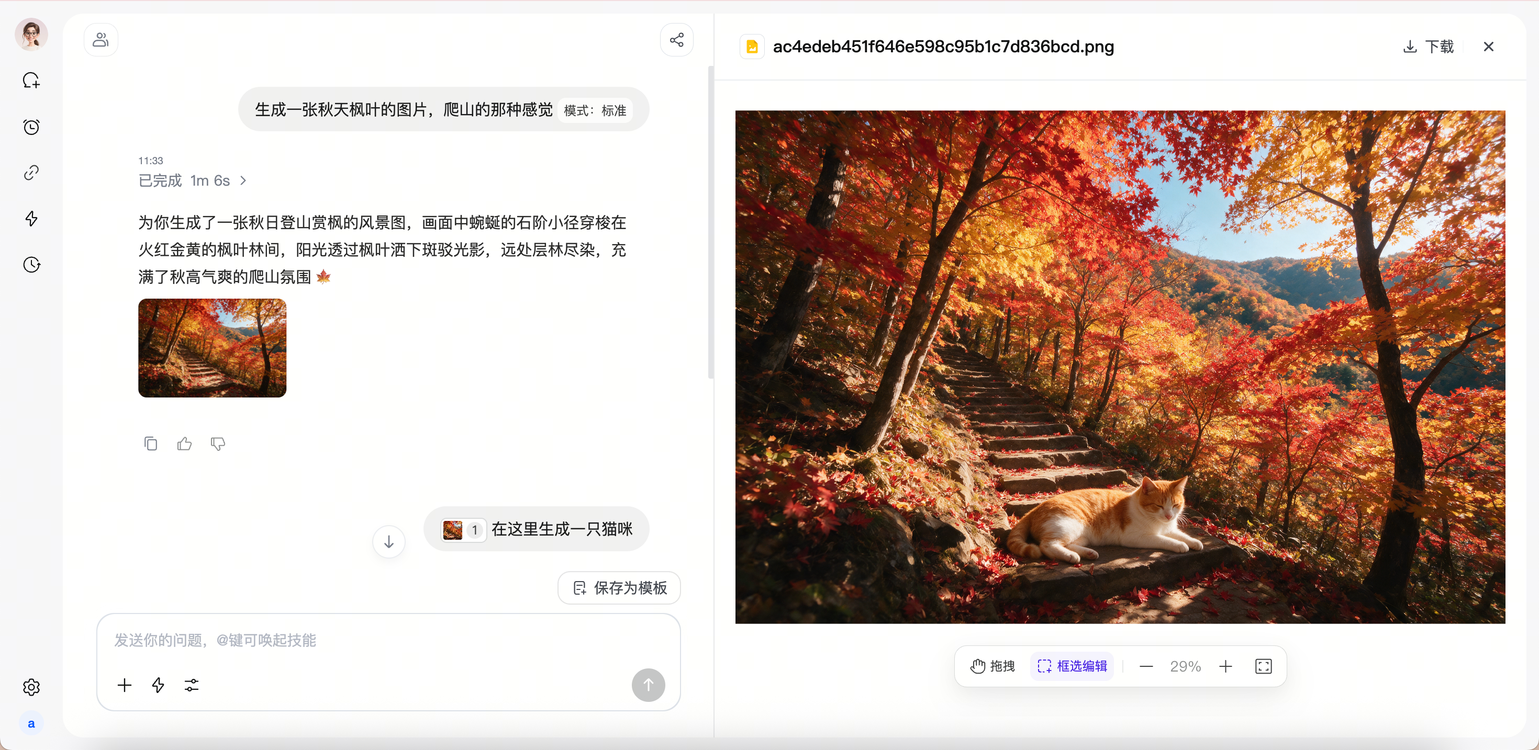The image size is (1539, 750).
Task: Click the referenced image chip in '在这里生成一只猫咪'
Action: pos(463,530)
